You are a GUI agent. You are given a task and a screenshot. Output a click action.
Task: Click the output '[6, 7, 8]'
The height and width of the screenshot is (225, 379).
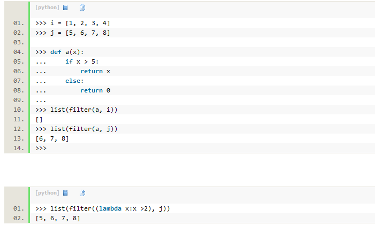(52, 139)
